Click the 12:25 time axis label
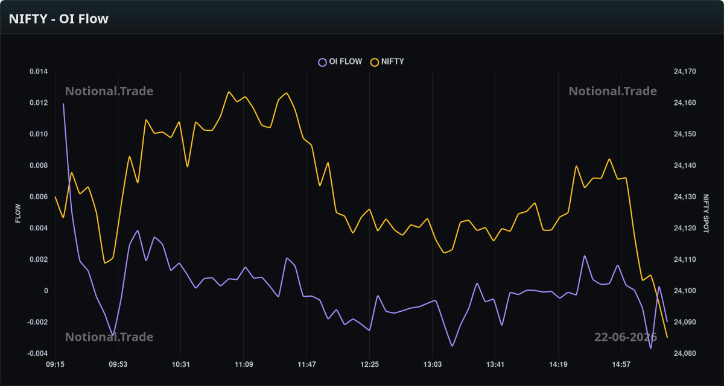Screen dimensions: 724x386 click(369, 364)
